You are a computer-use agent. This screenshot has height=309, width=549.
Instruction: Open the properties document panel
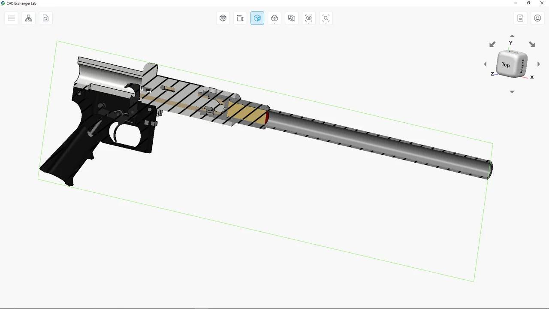point(520,18)
